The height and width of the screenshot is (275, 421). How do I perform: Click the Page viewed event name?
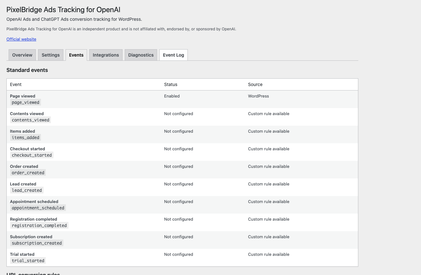point(22,96)
